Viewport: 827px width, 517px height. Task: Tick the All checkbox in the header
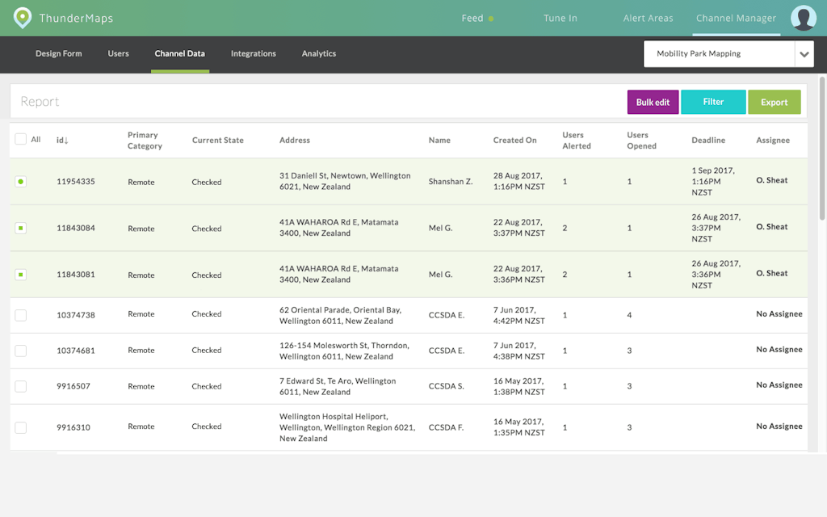click(21, 140)
